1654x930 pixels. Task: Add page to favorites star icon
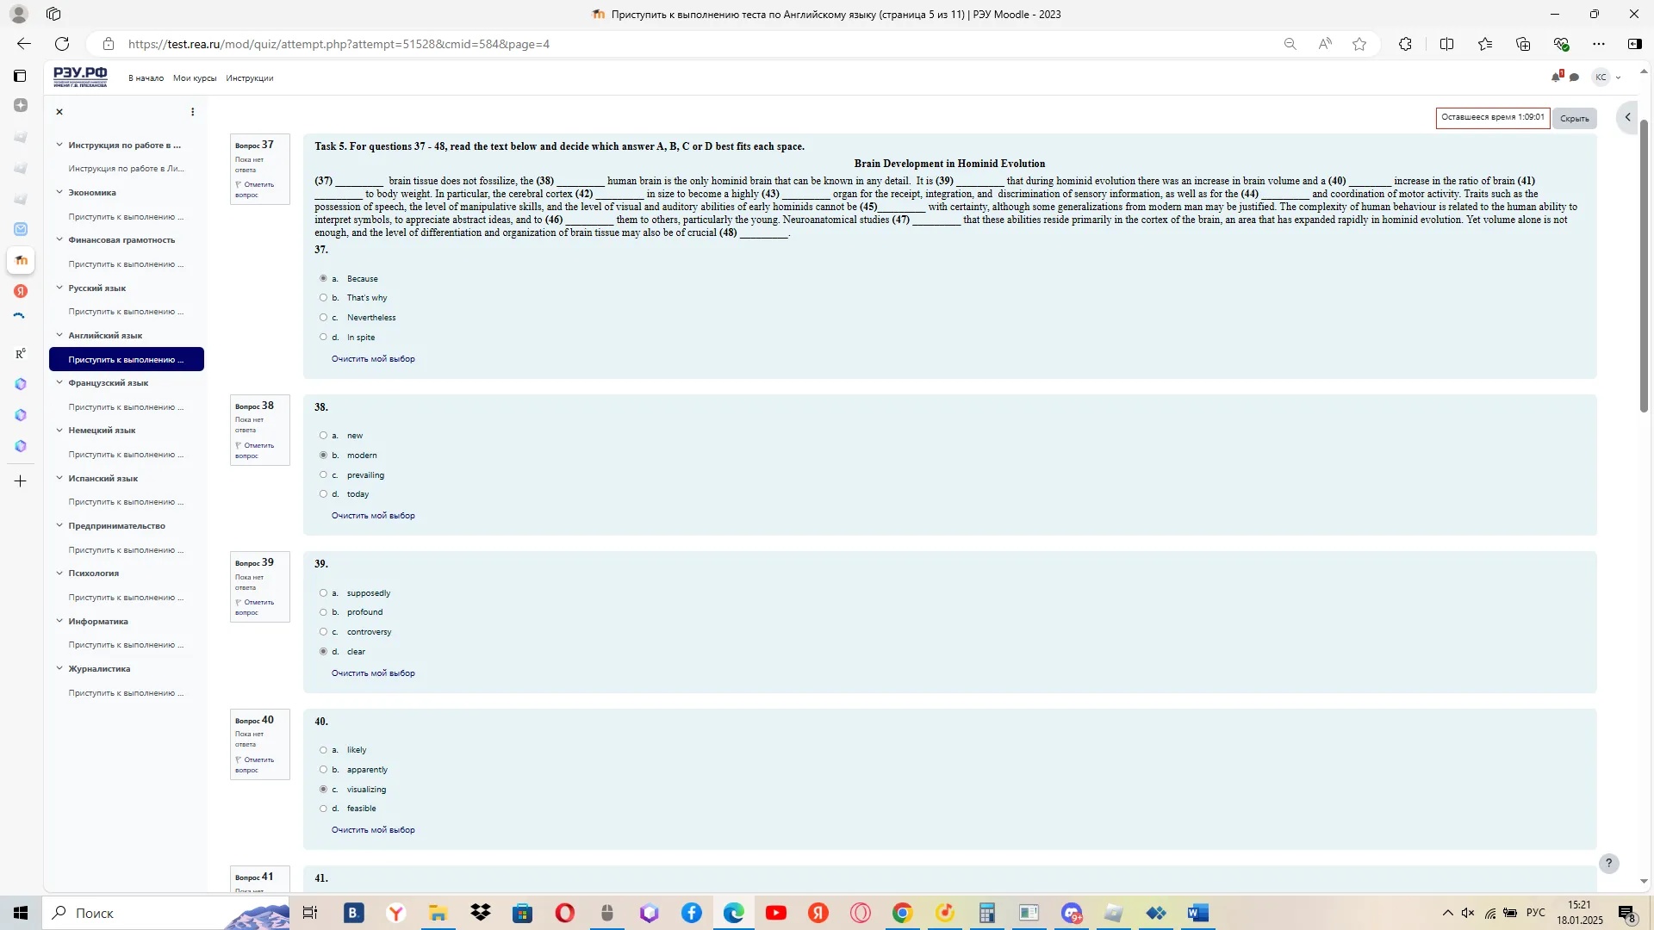(1359, 44)
